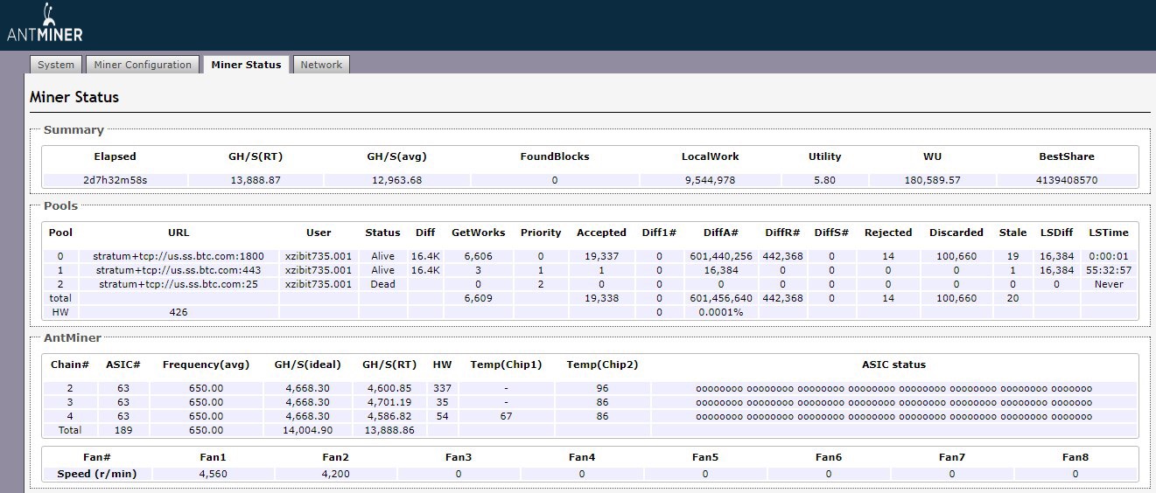Click the Elapsed time value 2d7h32m58s
Viewport: 1156px width, 493px height.
pos(116,180)
